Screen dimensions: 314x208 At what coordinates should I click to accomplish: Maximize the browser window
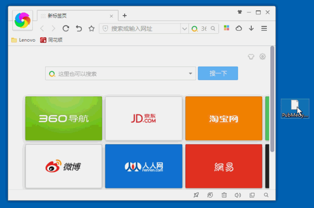[x=258, y=12]
